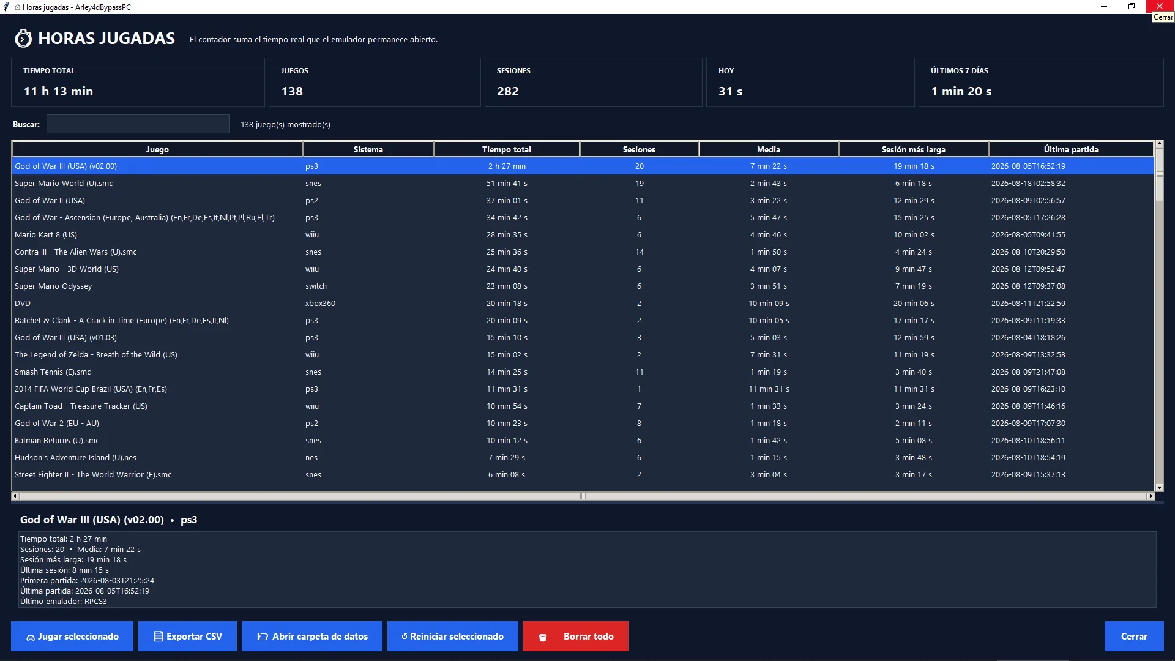Screen dimensions: 1175x661
Task: Select Contra III - The Alien Wars row
Action: 583,252
